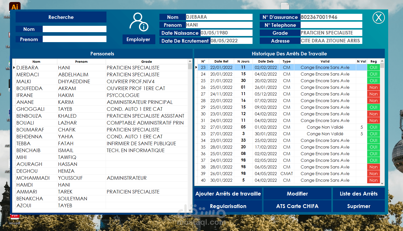Viewport: 403px width, 231px height.
Task: Sort Perssonels by Nom column header
Action: [x=36, y=62]
